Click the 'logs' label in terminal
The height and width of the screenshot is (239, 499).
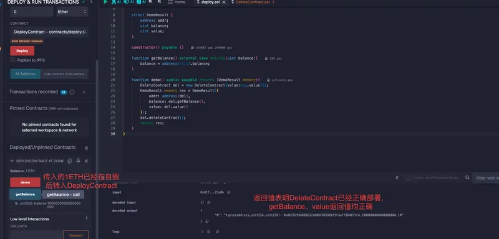[116, 232]
